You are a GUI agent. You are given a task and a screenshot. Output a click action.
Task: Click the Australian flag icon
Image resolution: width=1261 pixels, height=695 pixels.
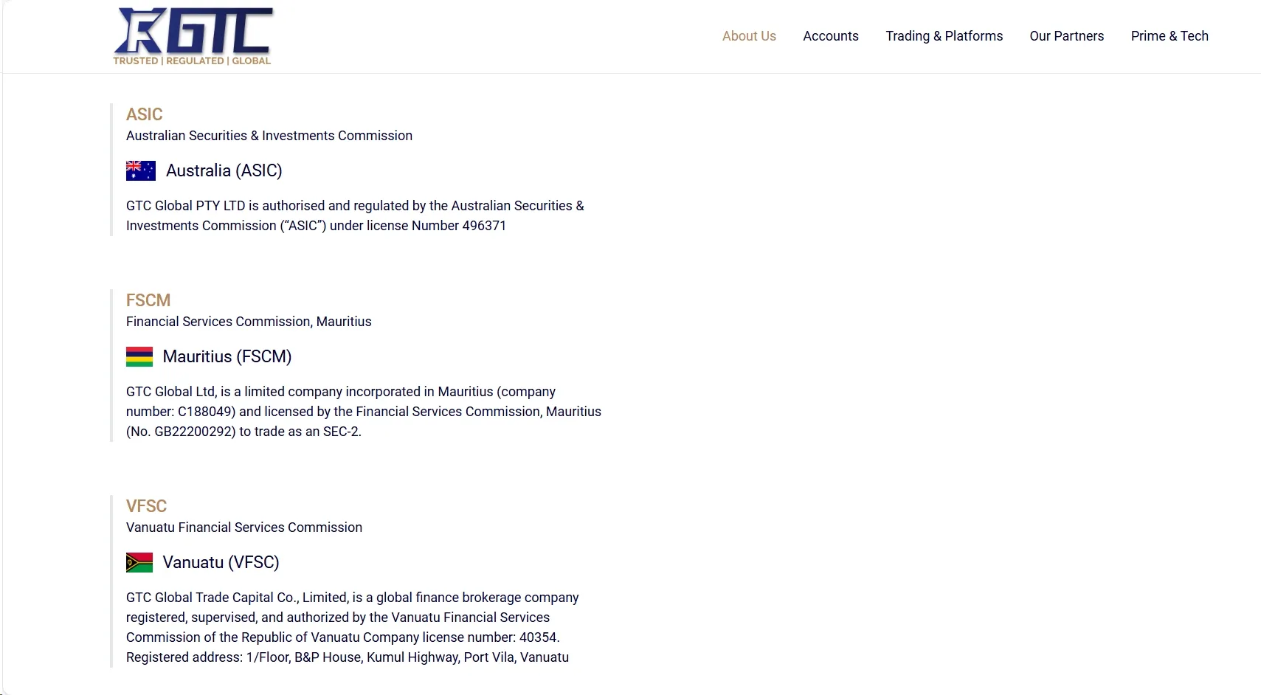141,170
